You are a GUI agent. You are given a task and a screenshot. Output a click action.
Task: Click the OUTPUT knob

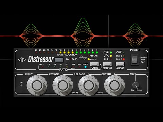point(114,85)
